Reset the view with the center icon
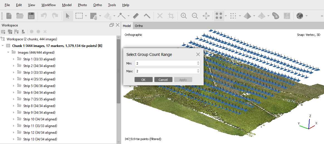 (x=206, y=16)
